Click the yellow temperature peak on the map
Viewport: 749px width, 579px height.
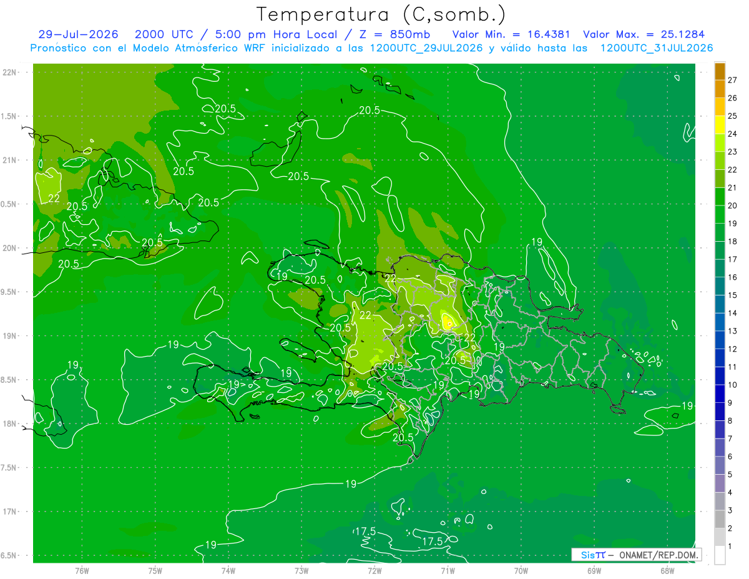(x=448, y=322)
